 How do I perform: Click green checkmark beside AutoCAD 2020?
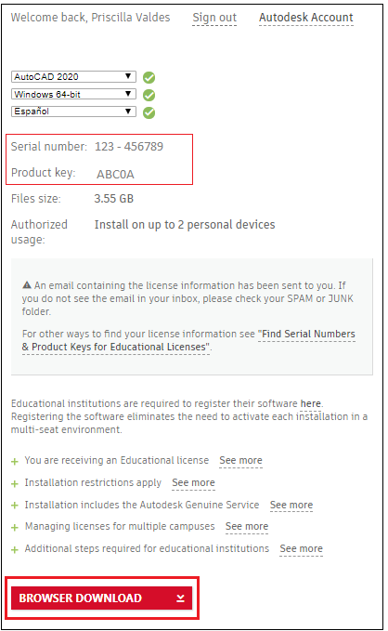(149, 77)
